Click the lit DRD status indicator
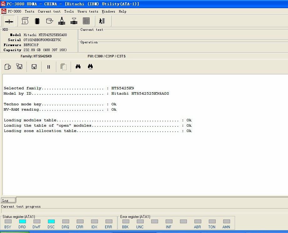Screen dimensions: 288x233 (23, 221)
